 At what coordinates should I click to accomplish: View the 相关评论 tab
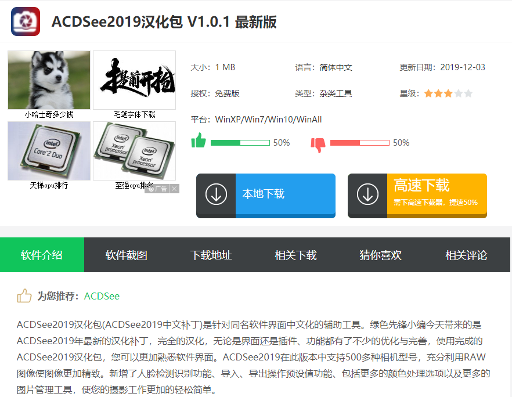pyautogui.click(x=466, y=255)
